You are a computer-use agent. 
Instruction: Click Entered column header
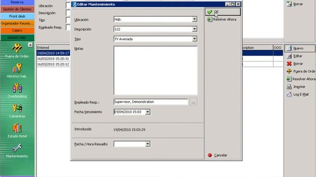coord(53,48)
